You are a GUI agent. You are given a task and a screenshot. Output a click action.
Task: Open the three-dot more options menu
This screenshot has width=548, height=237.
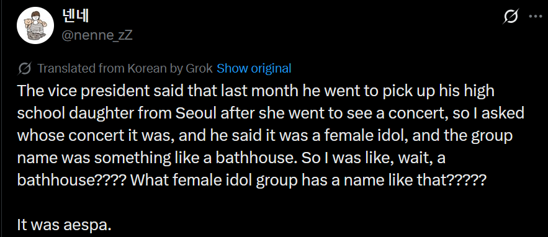536,16
